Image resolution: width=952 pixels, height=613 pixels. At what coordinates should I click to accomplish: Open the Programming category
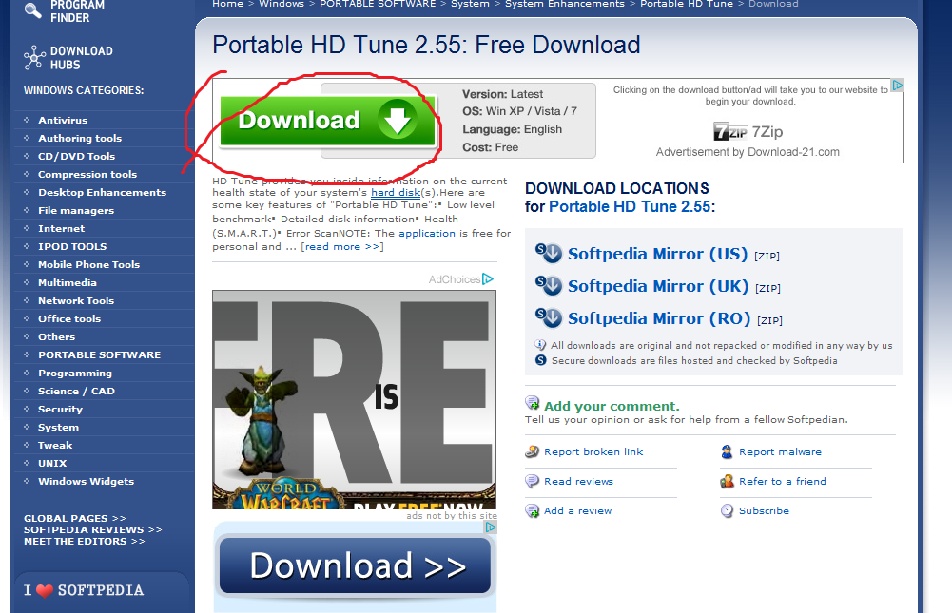click(75, 374)
